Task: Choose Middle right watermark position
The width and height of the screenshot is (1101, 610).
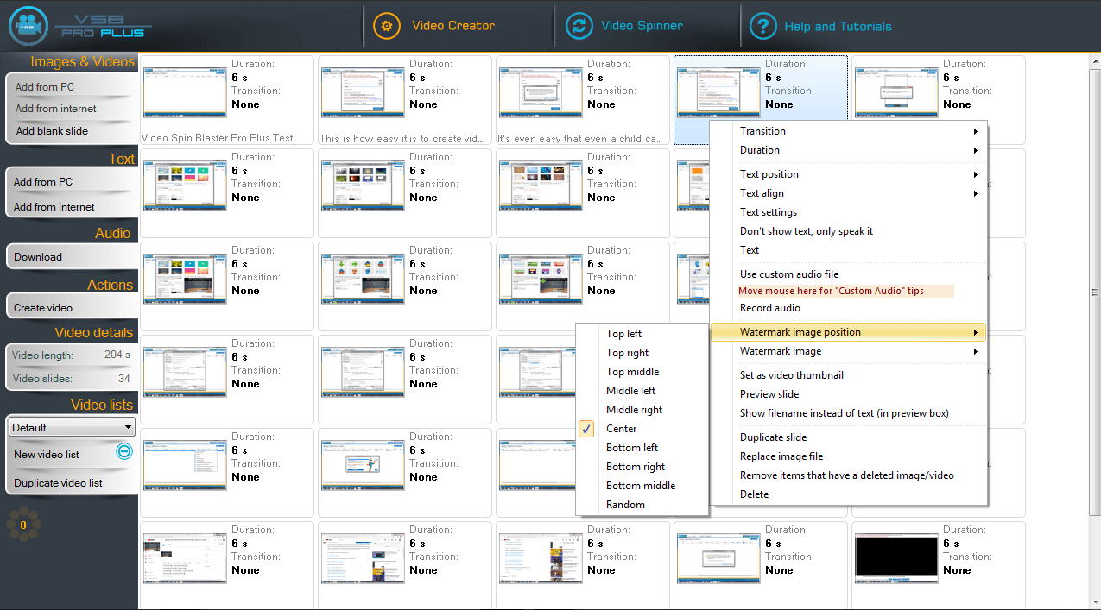Action: point(642,410)
